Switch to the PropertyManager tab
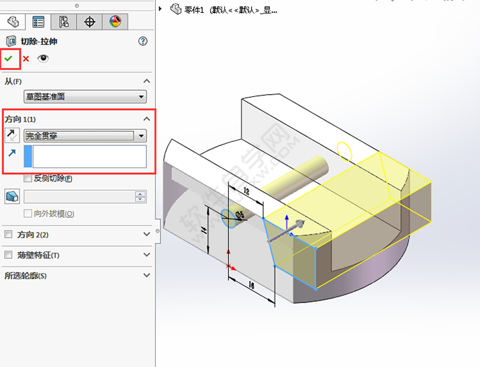The height and width of the screenshot is (367, 480). (38, 22)
